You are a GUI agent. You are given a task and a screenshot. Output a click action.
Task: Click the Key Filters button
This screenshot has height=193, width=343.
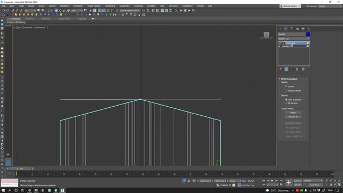click(315, 185)
